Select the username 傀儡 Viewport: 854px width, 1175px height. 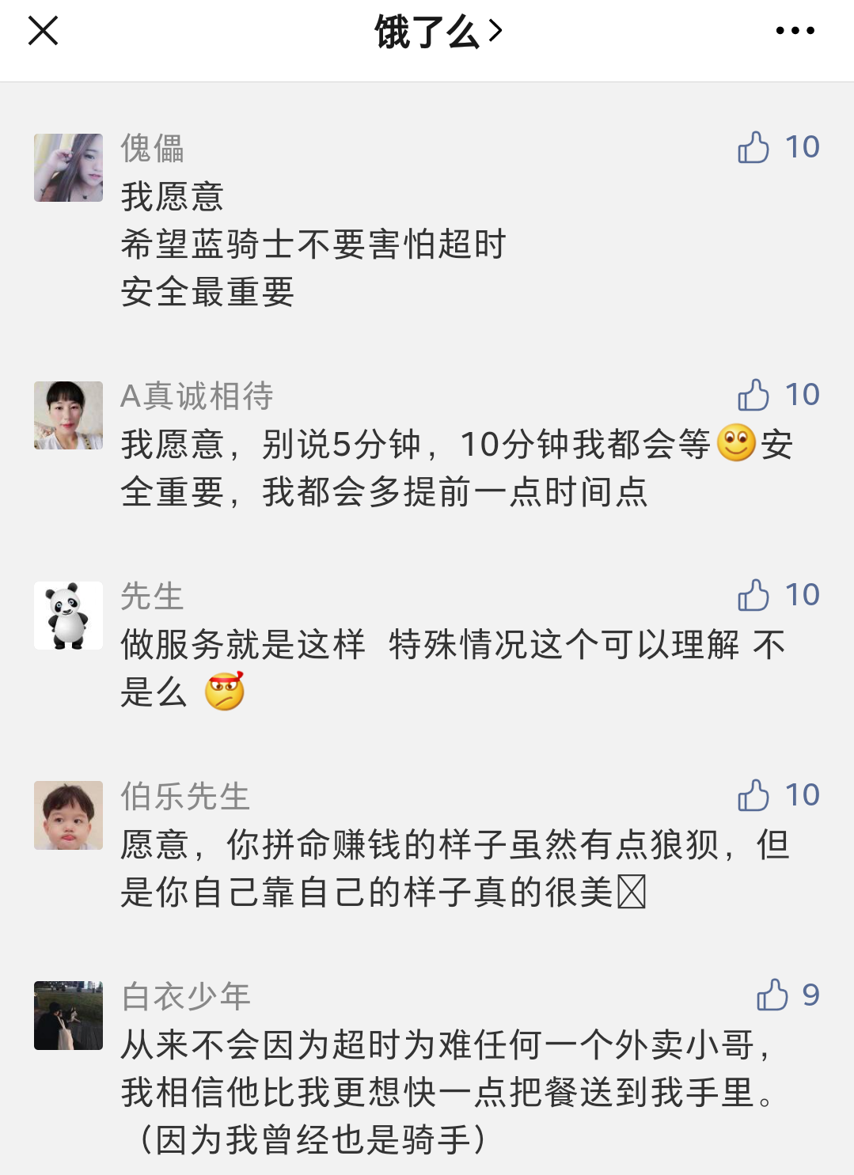coord(152,149)
